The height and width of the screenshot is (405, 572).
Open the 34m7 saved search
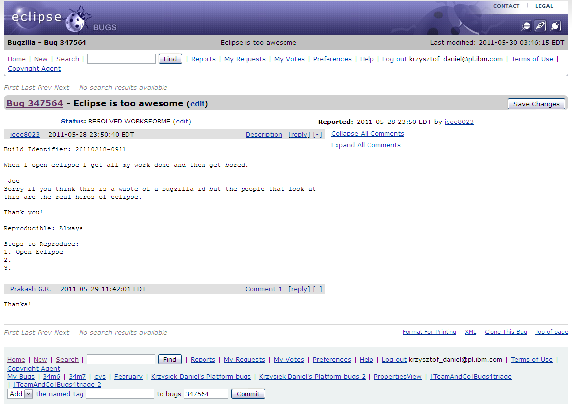tap(78, 377)
